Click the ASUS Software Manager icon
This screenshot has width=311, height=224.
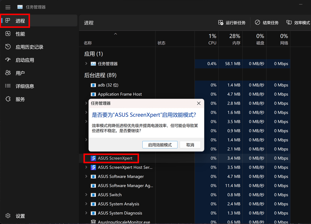pyautogui.click(x=93, y=177)
